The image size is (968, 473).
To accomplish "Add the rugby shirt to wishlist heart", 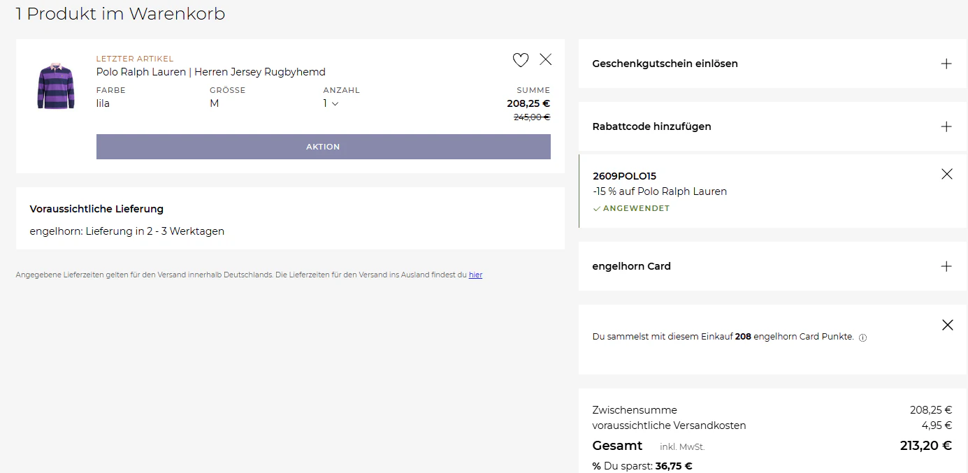I will coord(521,60).
